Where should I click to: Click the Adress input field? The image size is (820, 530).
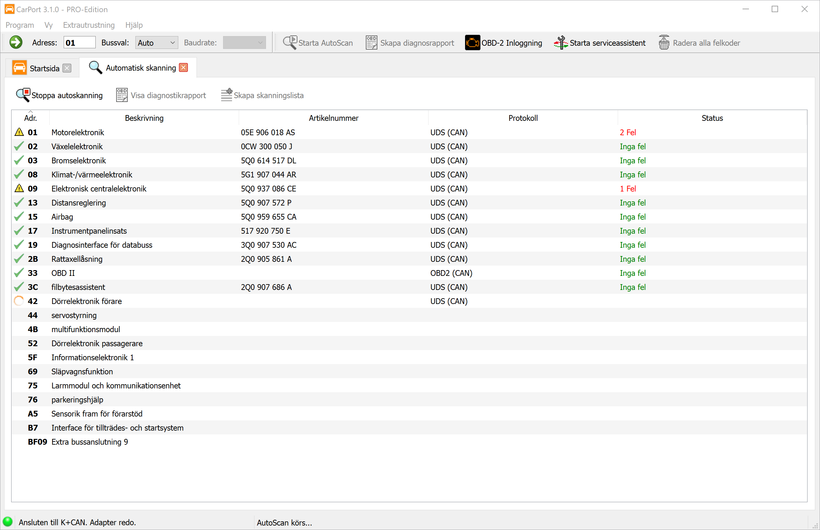(x=79, y=43)
